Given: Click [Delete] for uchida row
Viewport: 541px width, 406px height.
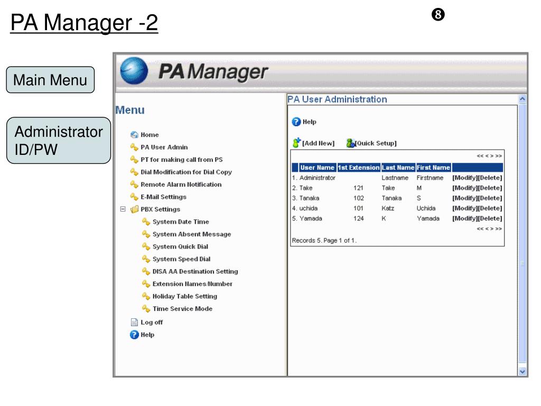Looking at the screenshot, I should 490,208.
